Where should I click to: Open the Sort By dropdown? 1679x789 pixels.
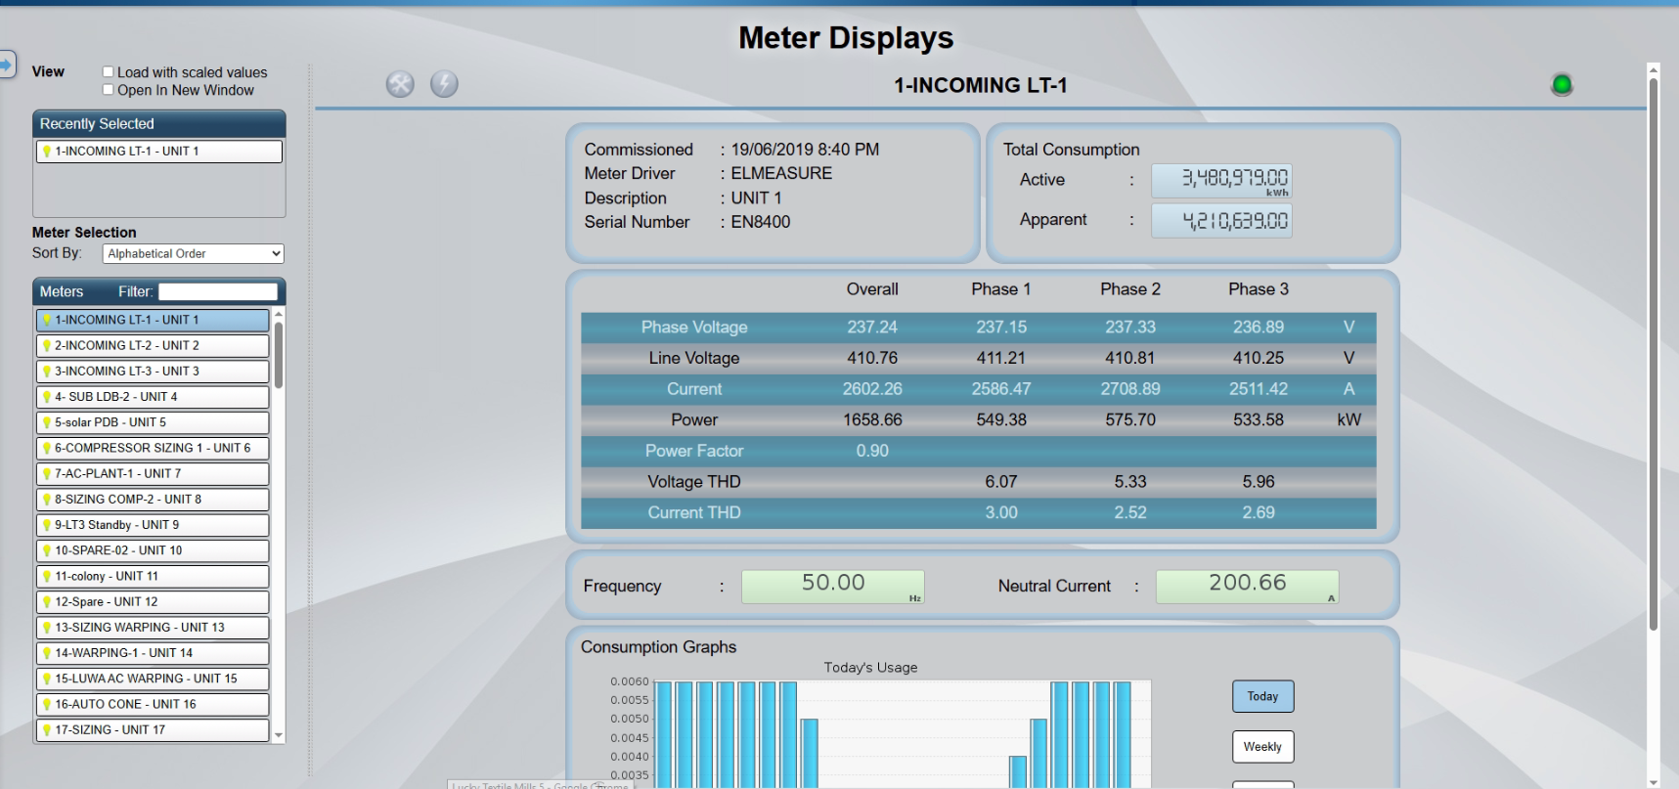pos(193,254)
